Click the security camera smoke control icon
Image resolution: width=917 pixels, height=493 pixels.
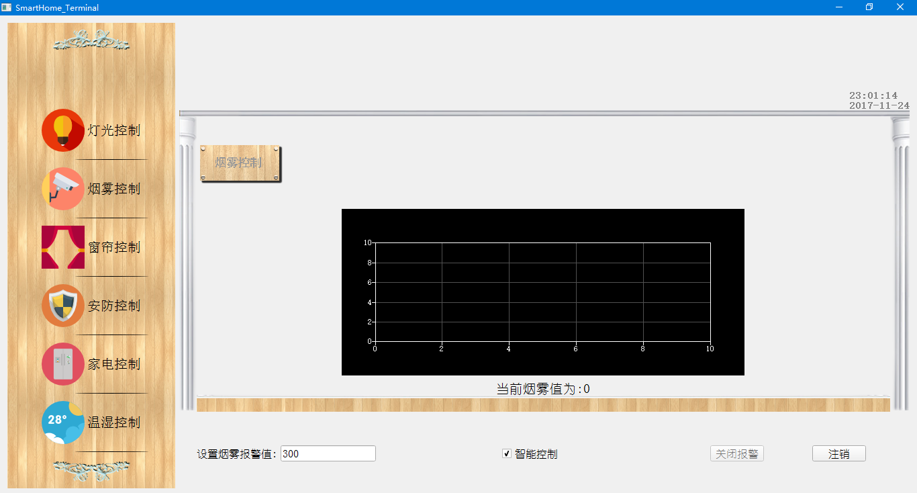[62, 189]
